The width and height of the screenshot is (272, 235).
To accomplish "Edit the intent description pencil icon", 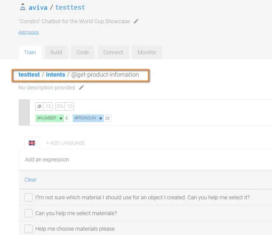I will coord(81,87).
